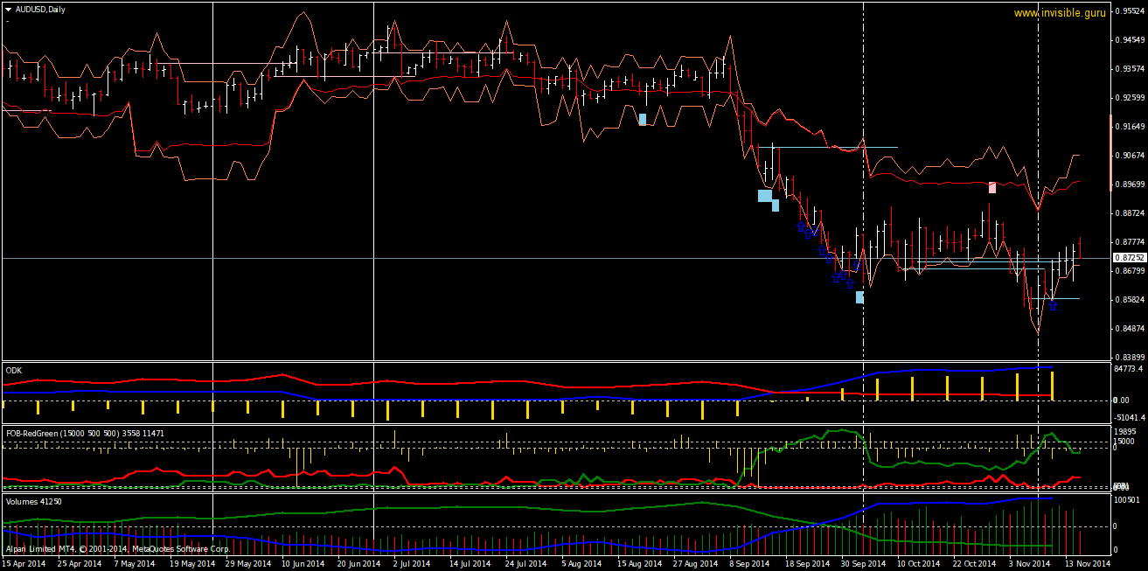1148x571 pixels.
Task: Select the large light blue square near 8 Sep 2014
Action: (765, 196)
